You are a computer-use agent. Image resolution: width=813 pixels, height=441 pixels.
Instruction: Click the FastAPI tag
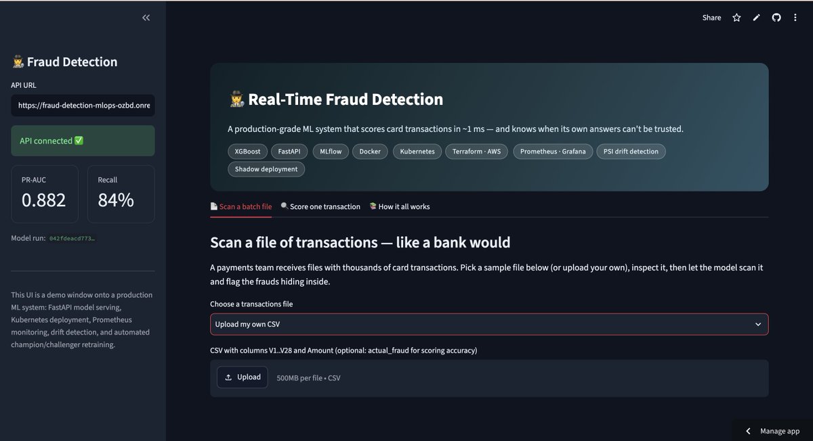[x=289, y=152]
